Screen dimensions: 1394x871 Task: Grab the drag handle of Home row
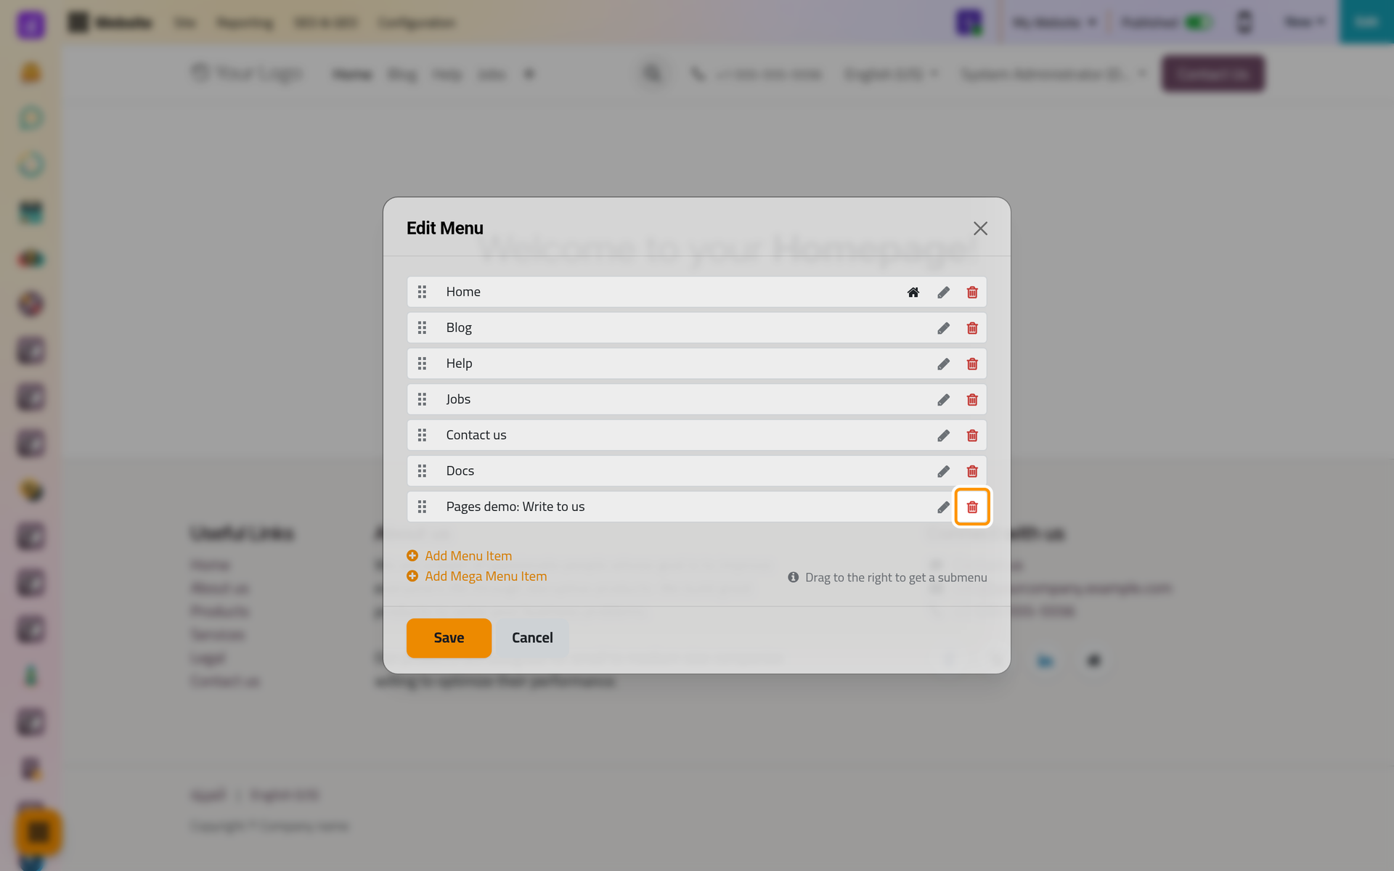pos(422,292)
